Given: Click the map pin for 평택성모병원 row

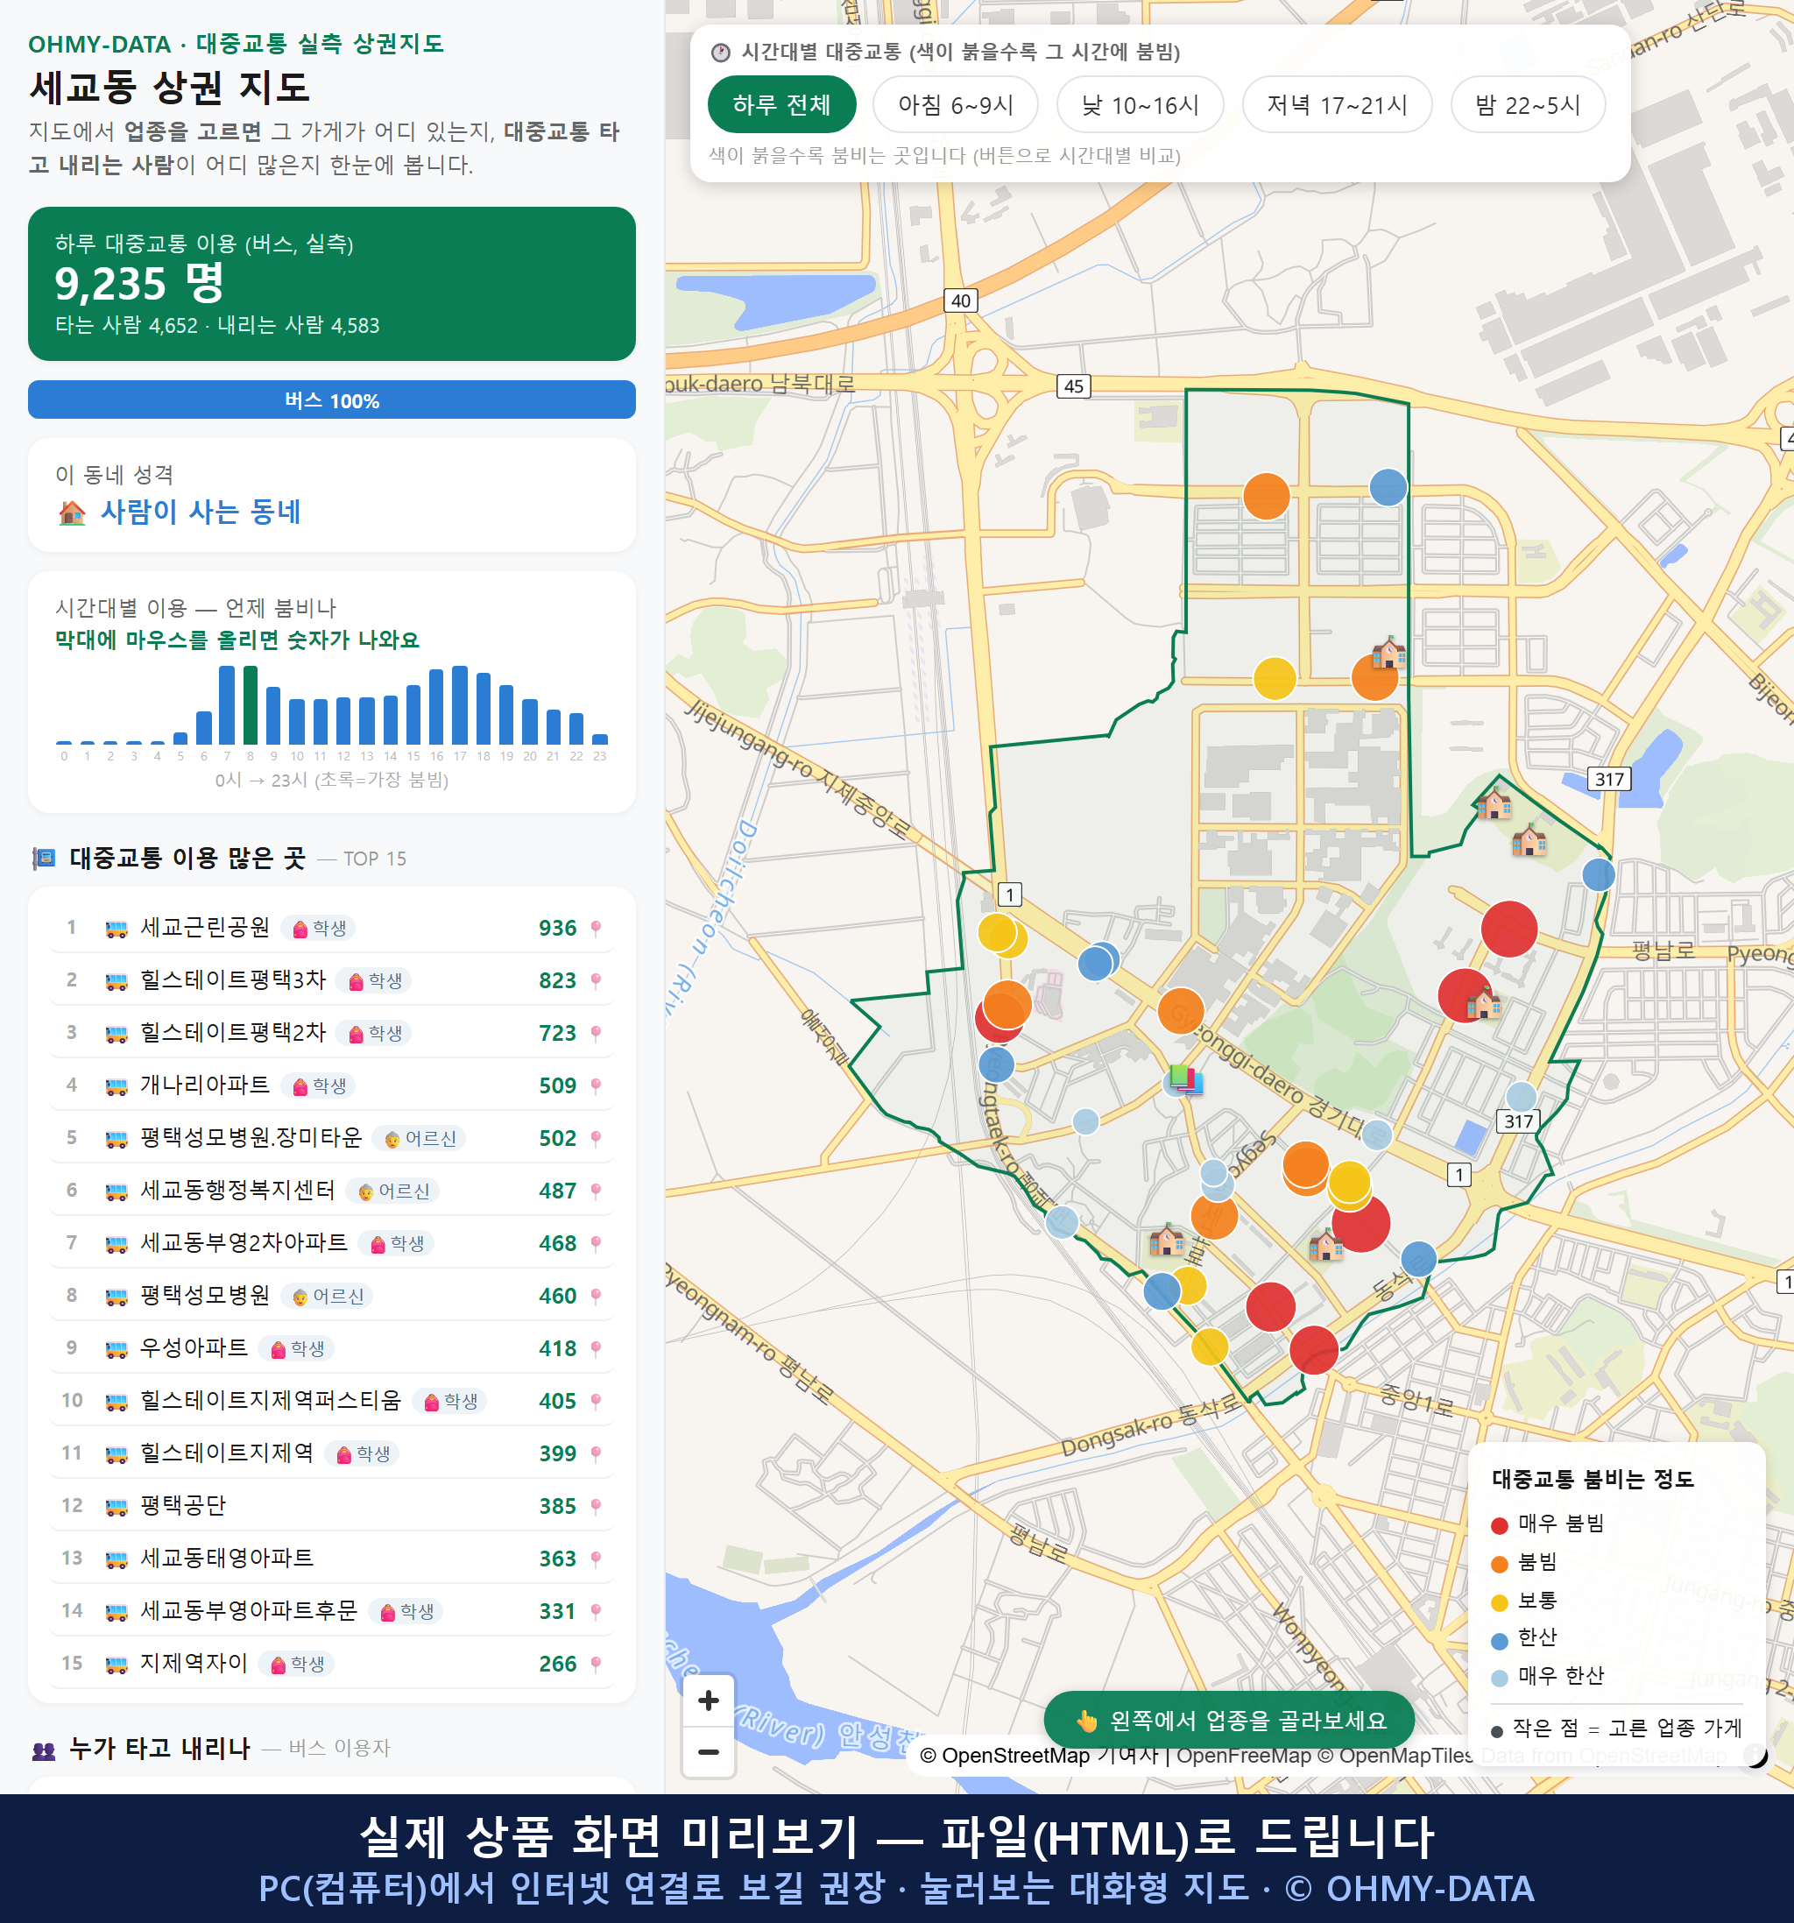Looking at the screenshot, I should 596,1295.
